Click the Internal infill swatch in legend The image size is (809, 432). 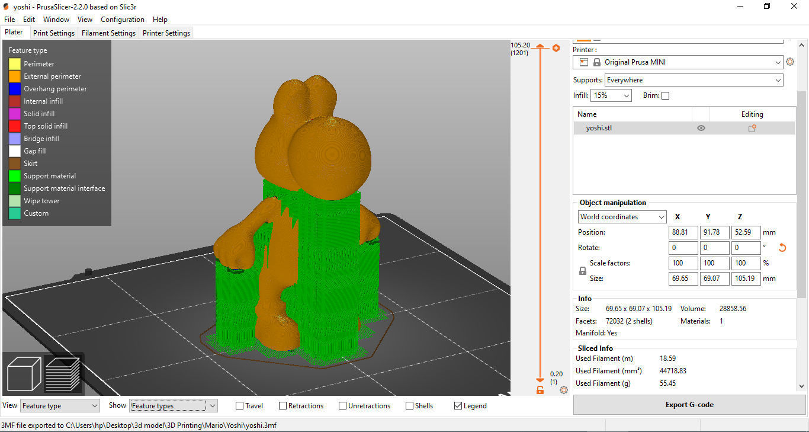(x=14, y=101)
